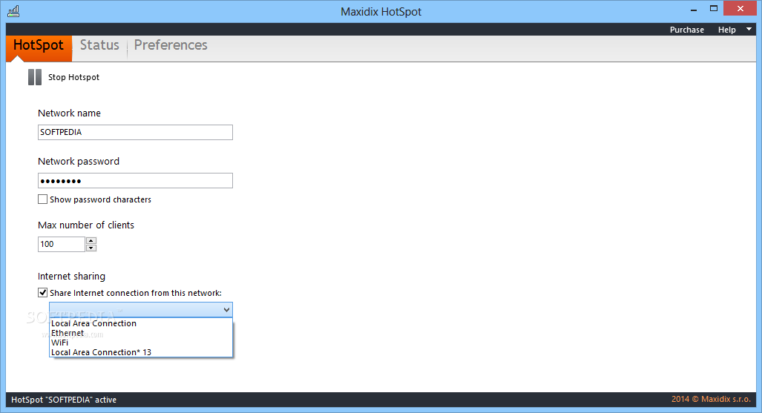Minimize the Maxidix HotSpot window

(694, 9)
